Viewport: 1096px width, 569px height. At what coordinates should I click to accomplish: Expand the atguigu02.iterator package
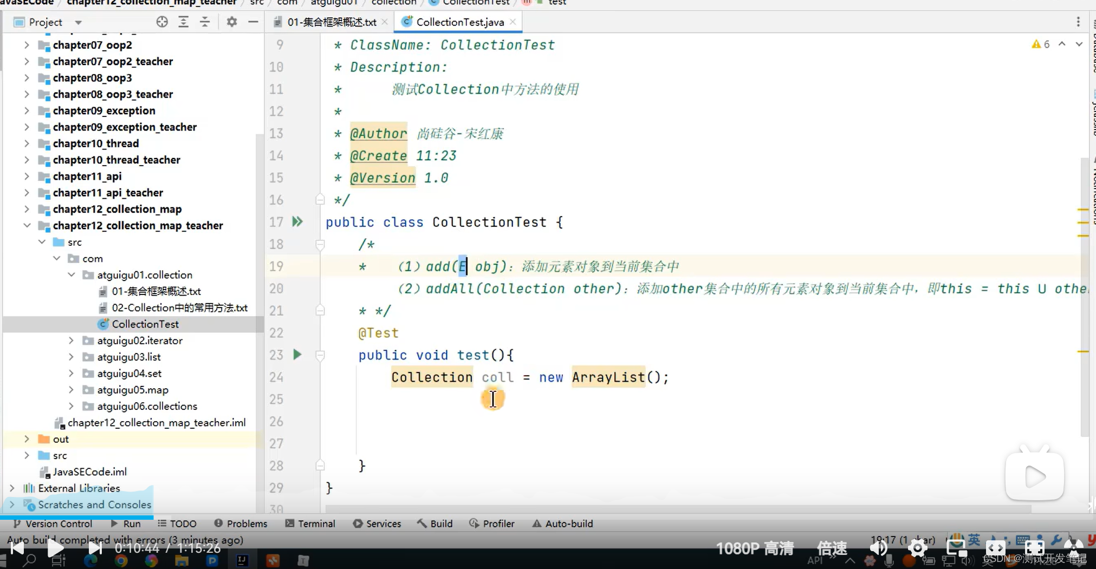(71, 341)
